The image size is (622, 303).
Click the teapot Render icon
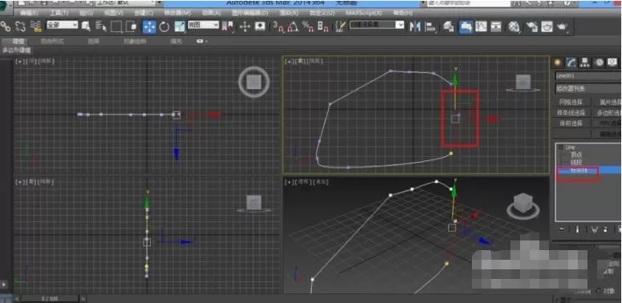point(562,26)
